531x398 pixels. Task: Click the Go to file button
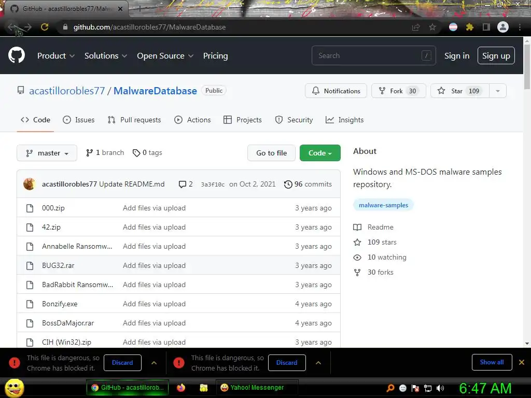pyautogui.click(x=271, y=153)
